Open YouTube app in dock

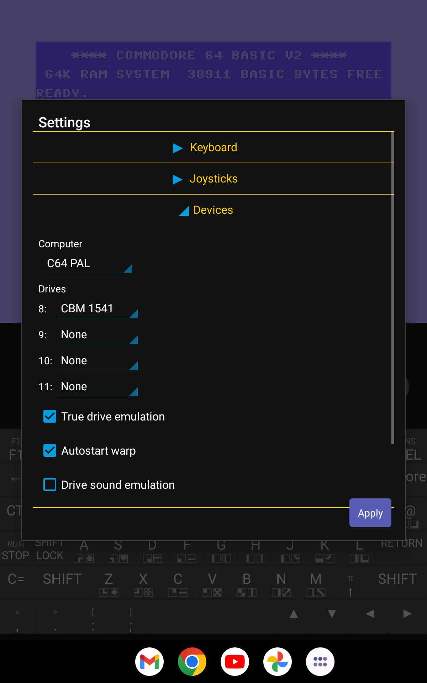[235, 662]
